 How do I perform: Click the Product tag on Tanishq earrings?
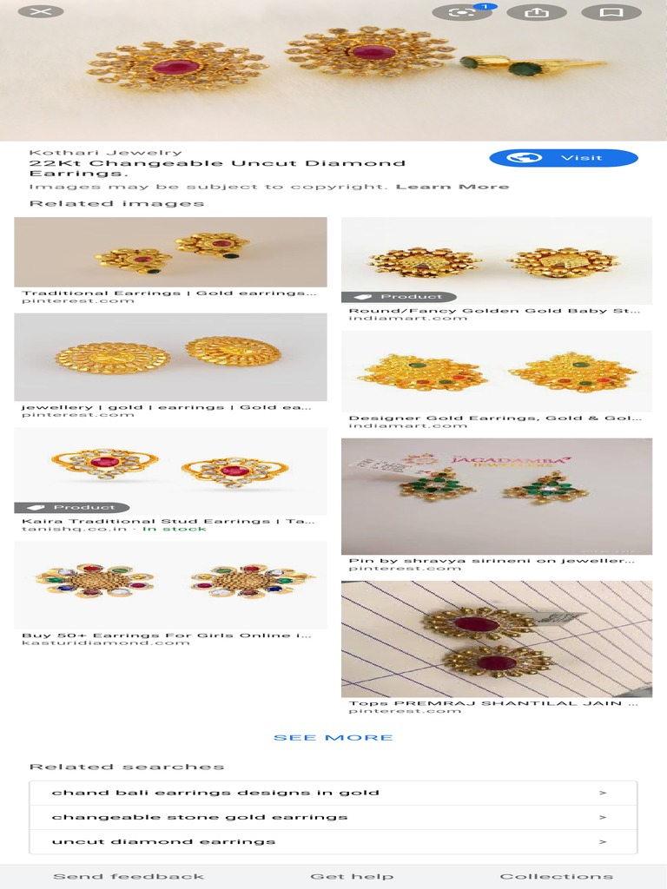[72, 507]
